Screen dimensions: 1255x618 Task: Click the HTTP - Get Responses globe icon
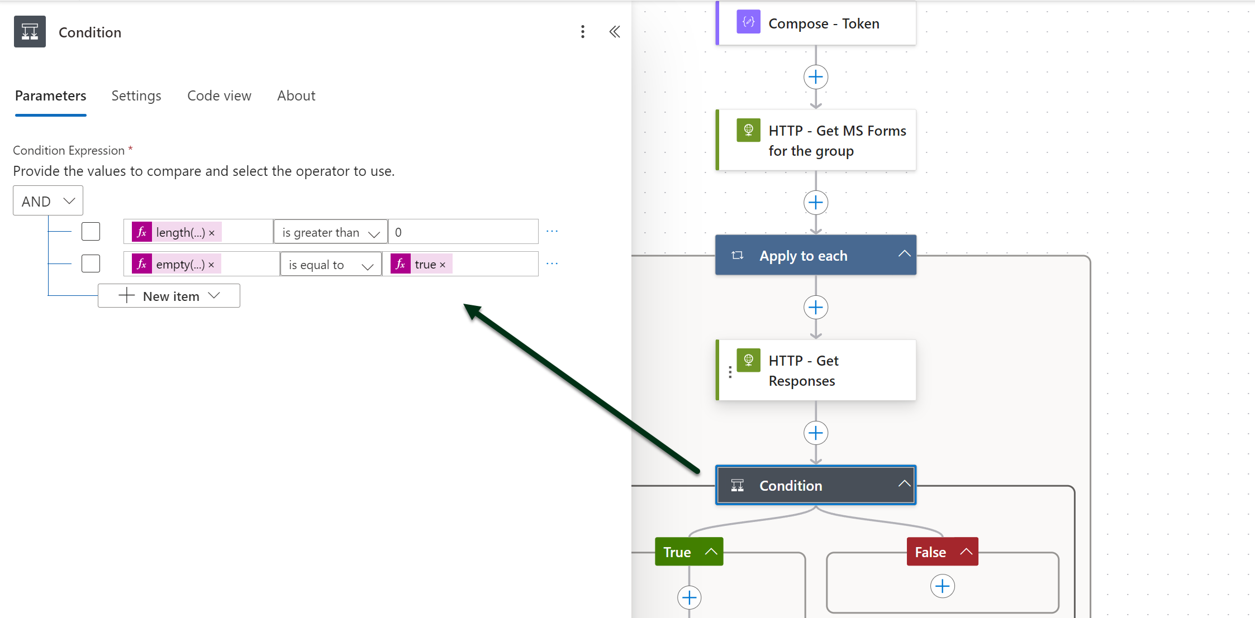coord(748,360)
